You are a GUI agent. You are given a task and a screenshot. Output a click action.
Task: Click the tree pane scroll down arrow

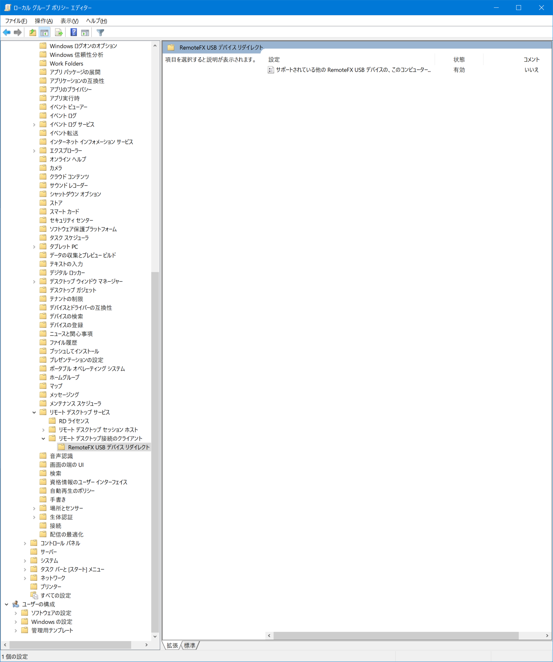click(155, 636)
